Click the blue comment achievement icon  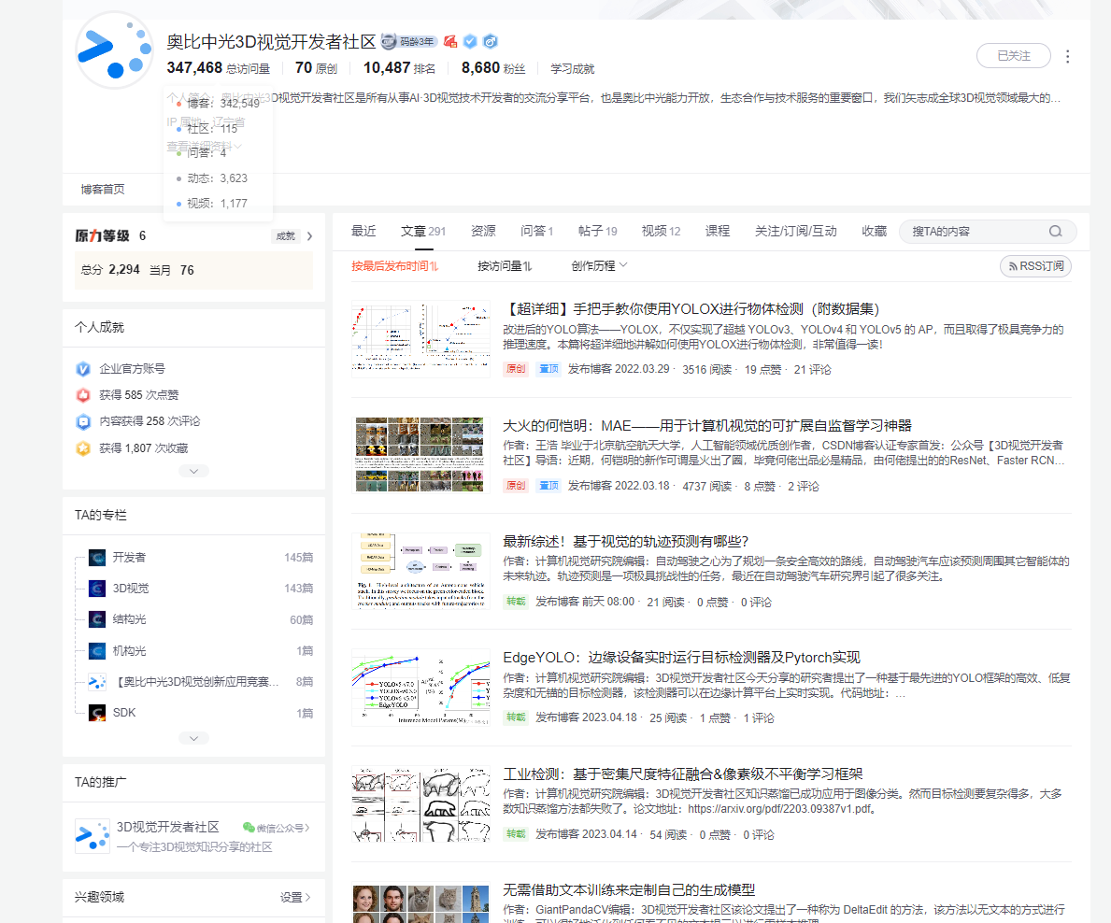pyautogui.click(x=83, y=421)
